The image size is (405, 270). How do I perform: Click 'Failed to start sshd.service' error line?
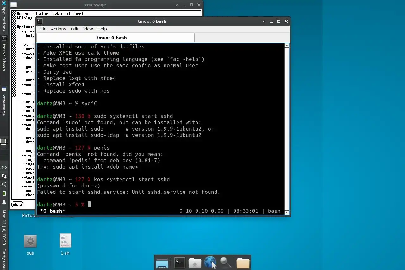(129, 192)
